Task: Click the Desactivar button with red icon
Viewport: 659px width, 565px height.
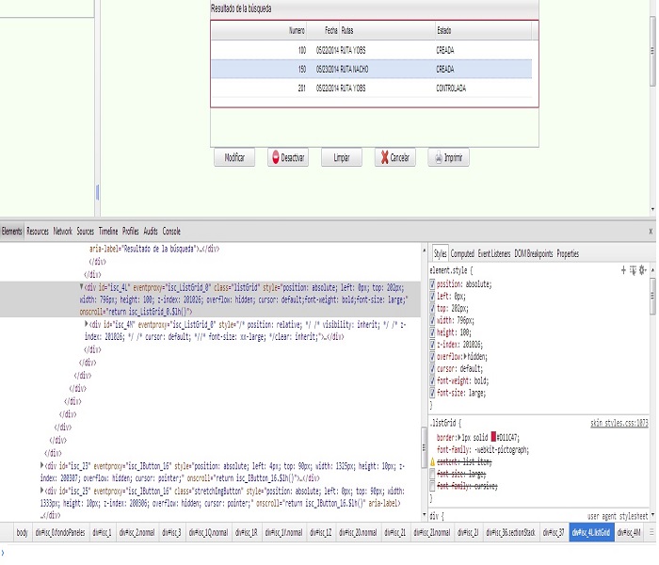Action: (287, 158)
